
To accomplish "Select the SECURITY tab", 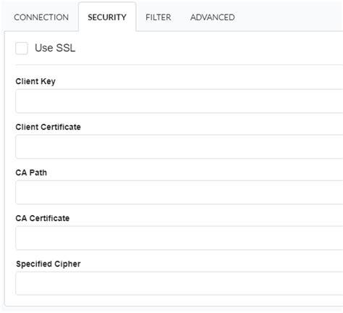I will click(x=107, y=17).
